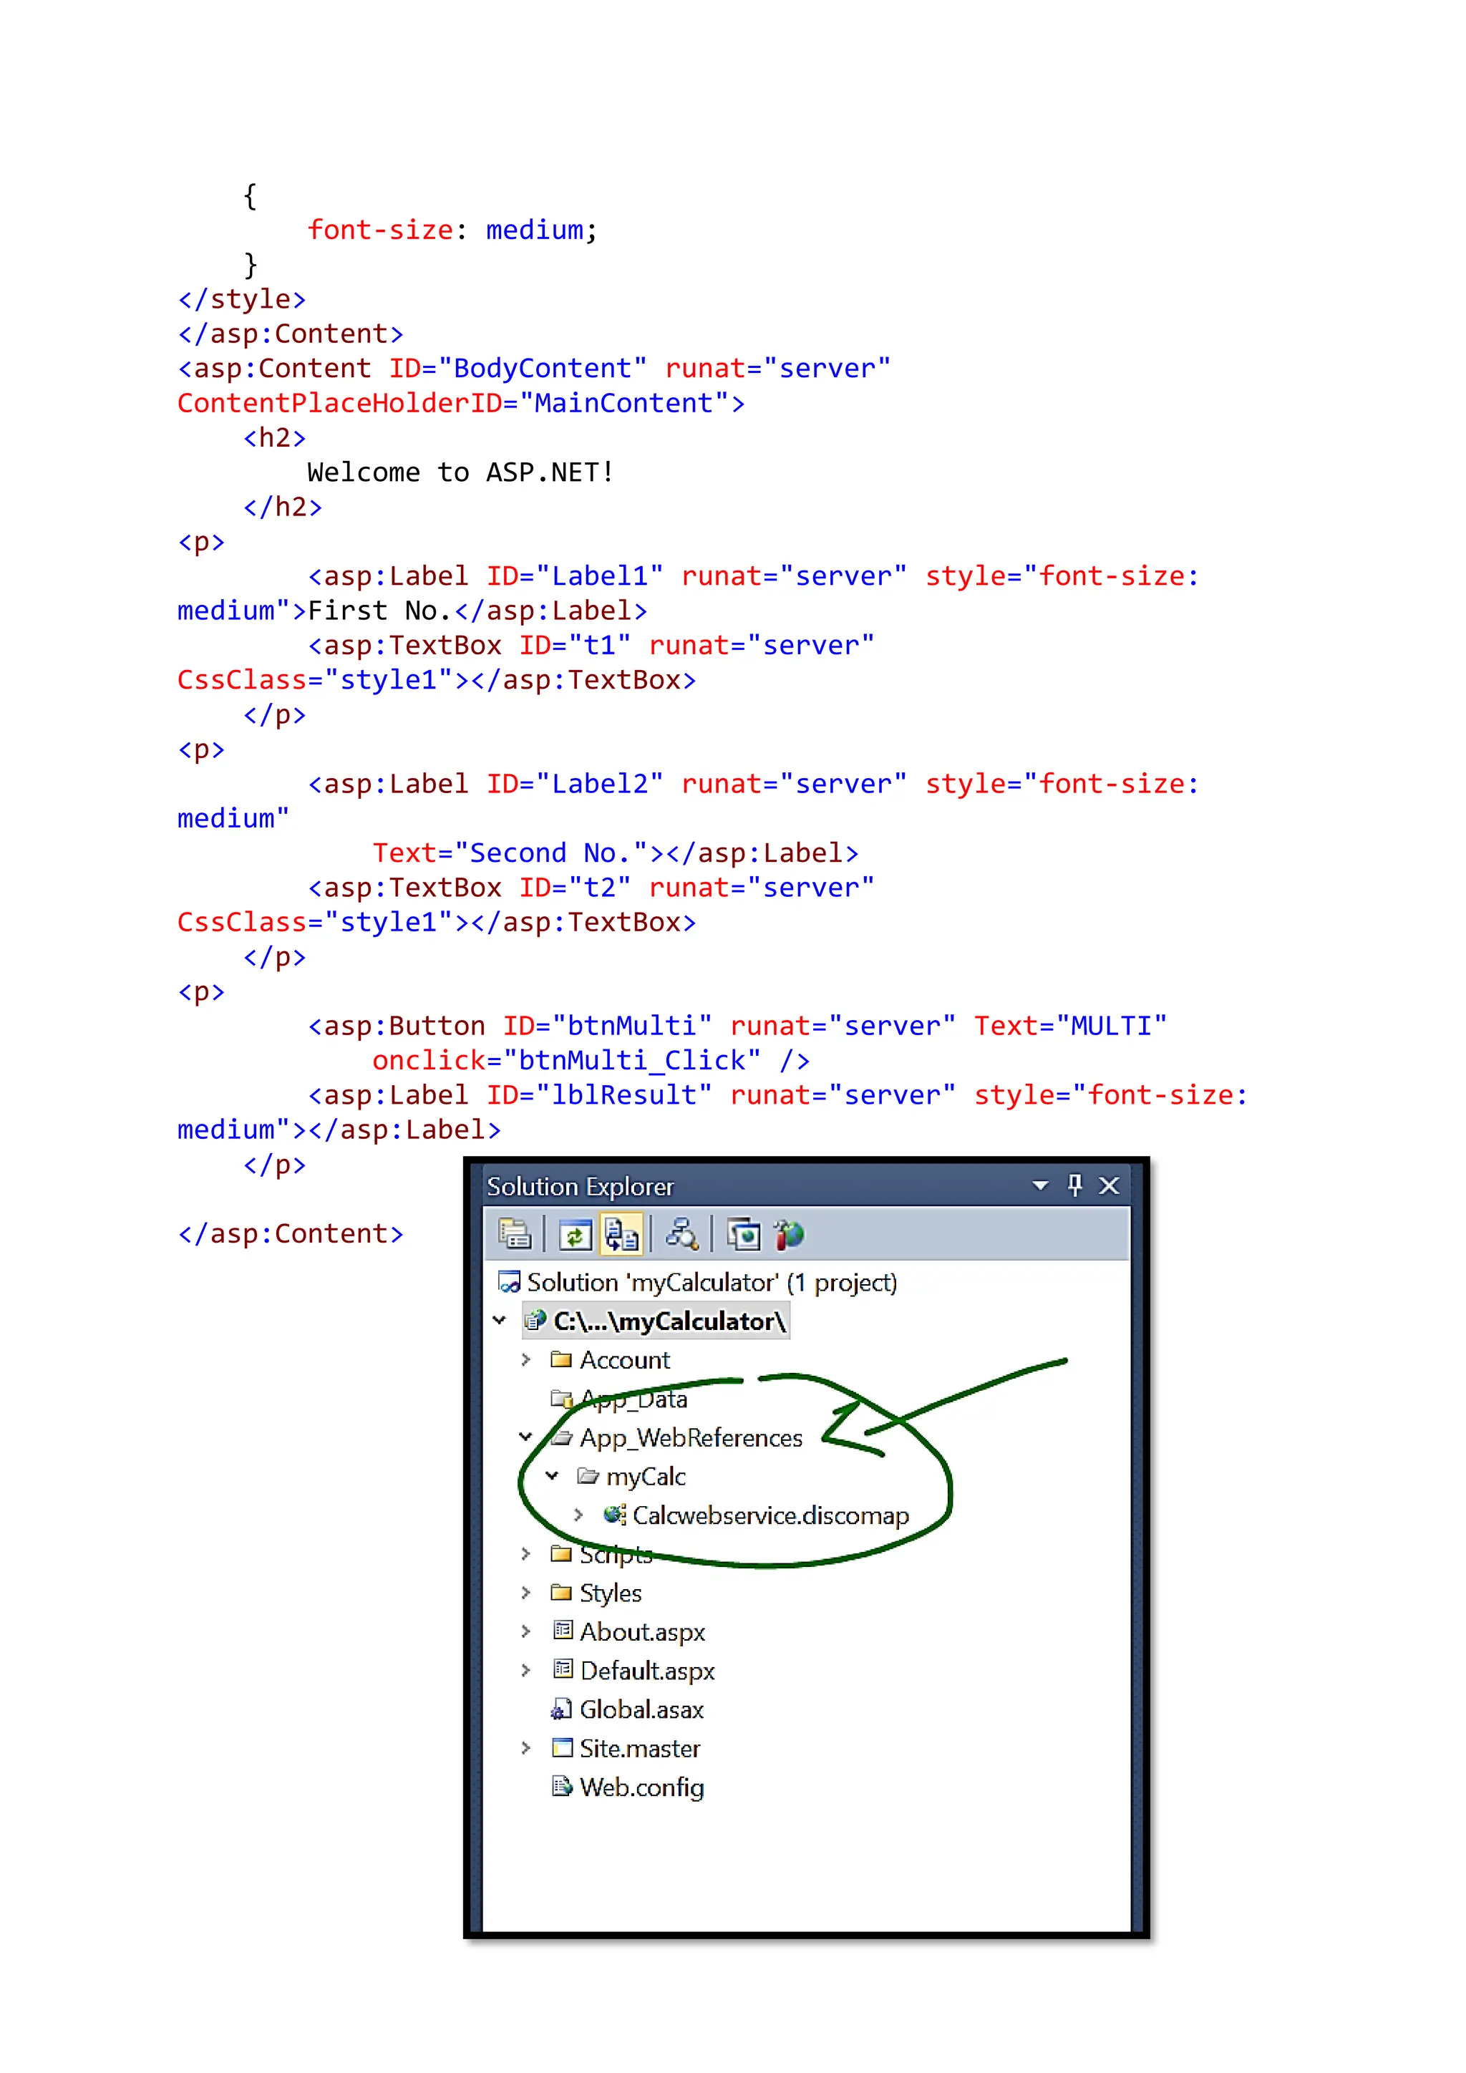Select the App_Data folder label
1466x2073 pixels.
(635, 1399)
